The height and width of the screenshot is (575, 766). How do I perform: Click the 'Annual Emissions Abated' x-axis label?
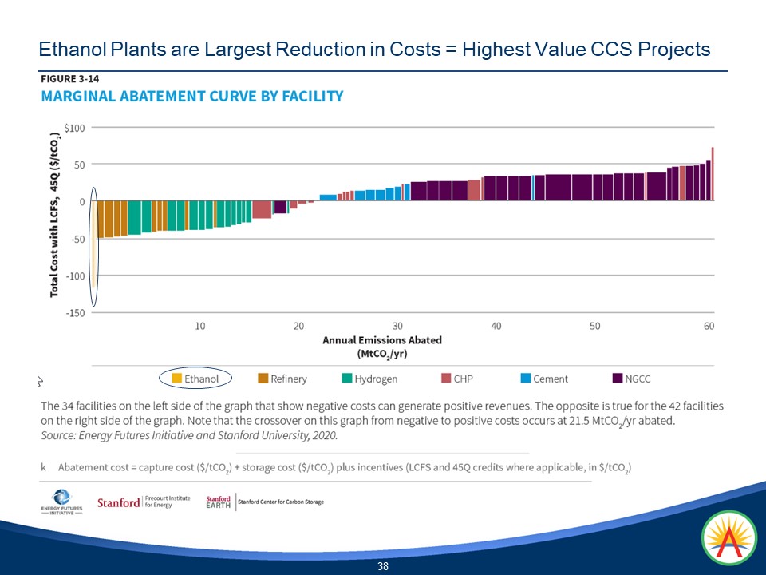click(381, 345)
